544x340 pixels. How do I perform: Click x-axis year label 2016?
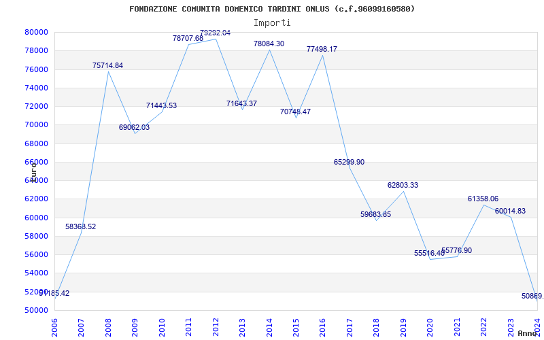(322, 328)
